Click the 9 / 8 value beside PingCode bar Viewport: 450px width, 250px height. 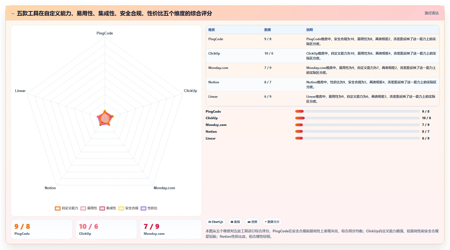pyautogui.click(x=426, y=112)
